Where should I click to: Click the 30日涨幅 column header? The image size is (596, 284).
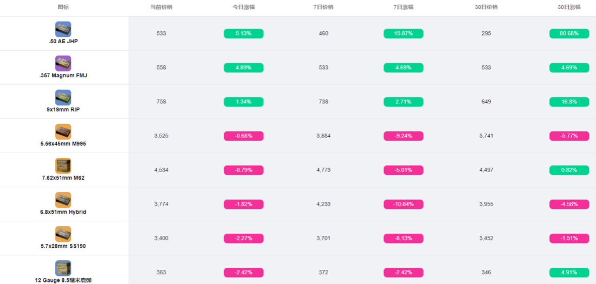569,7
